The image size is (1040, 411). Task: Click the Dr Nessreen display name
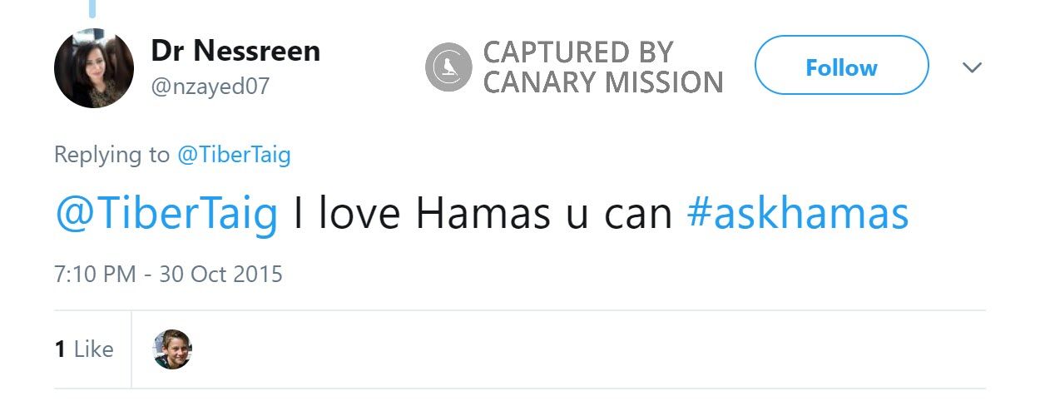pos(235,52)
